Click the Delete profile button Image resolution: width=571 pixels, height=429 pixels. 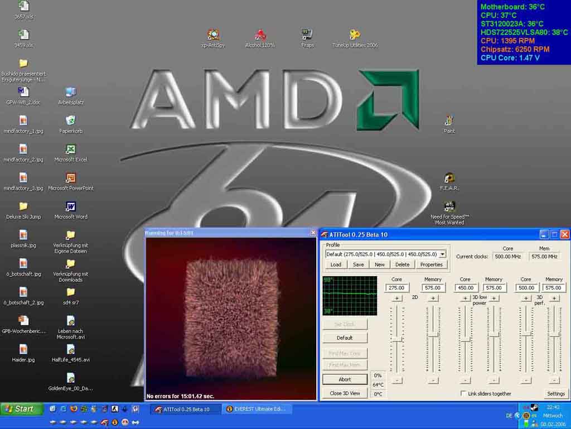(x=402, y=265)
